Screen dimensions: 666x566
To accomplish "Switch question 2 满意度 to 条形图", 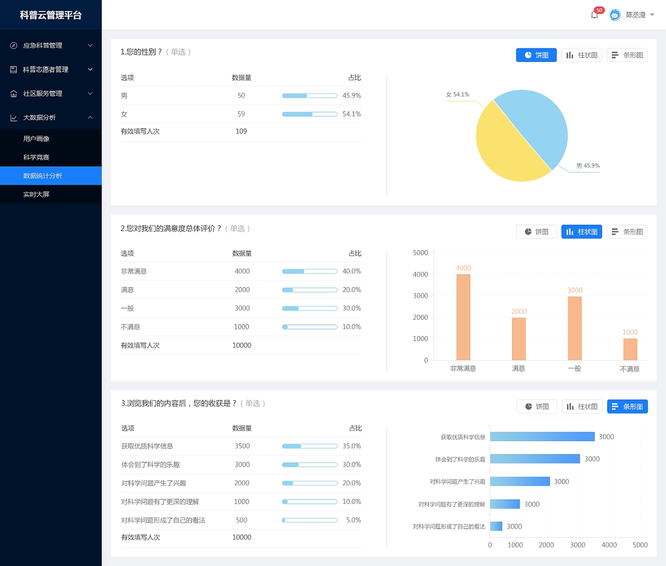I will click(627, 232).
